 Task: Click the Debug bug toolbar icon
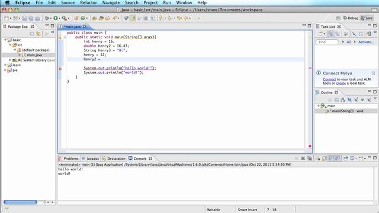tap(47, 18)
